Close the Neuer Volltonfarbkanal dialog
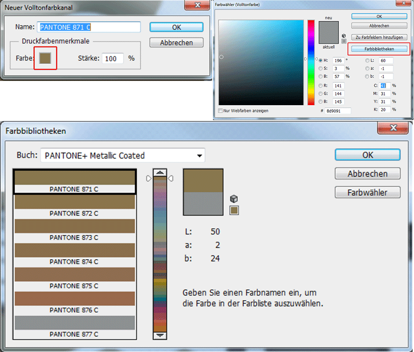This screenshot has height=352, width=414. [x=197, y=5]
